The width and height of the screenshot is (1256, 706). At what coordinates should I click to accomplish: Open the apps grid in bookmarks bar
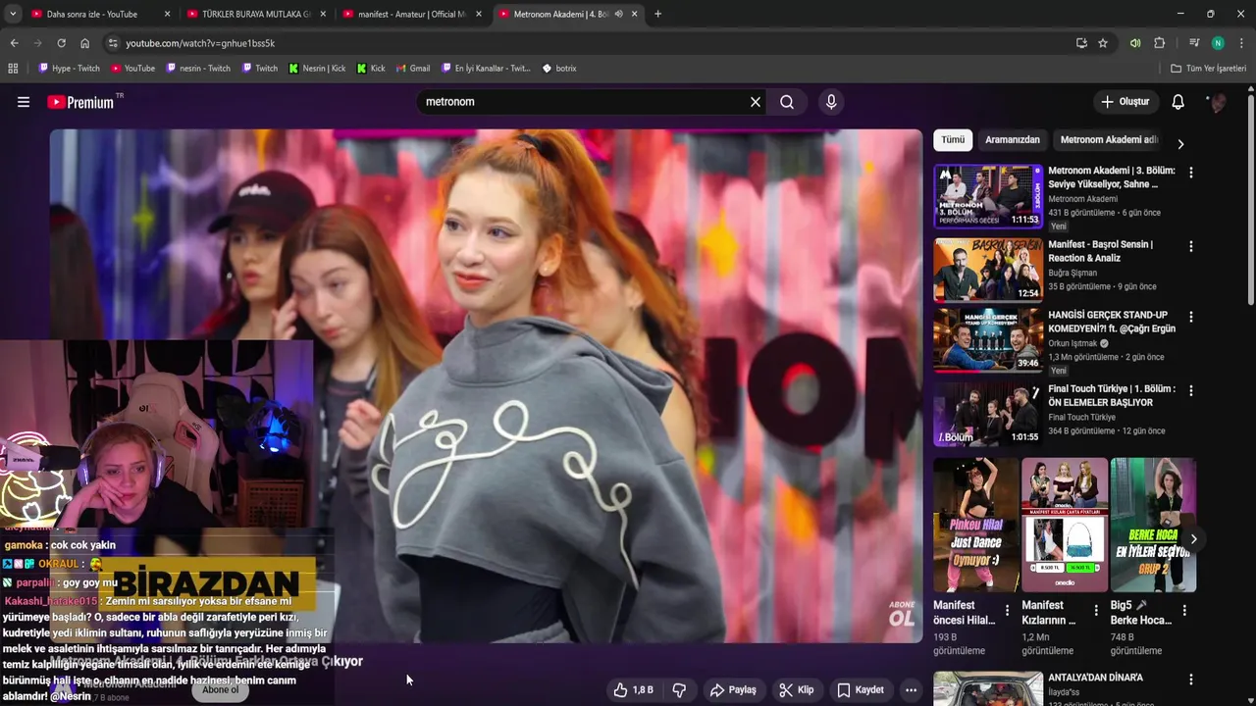point(13,69)
